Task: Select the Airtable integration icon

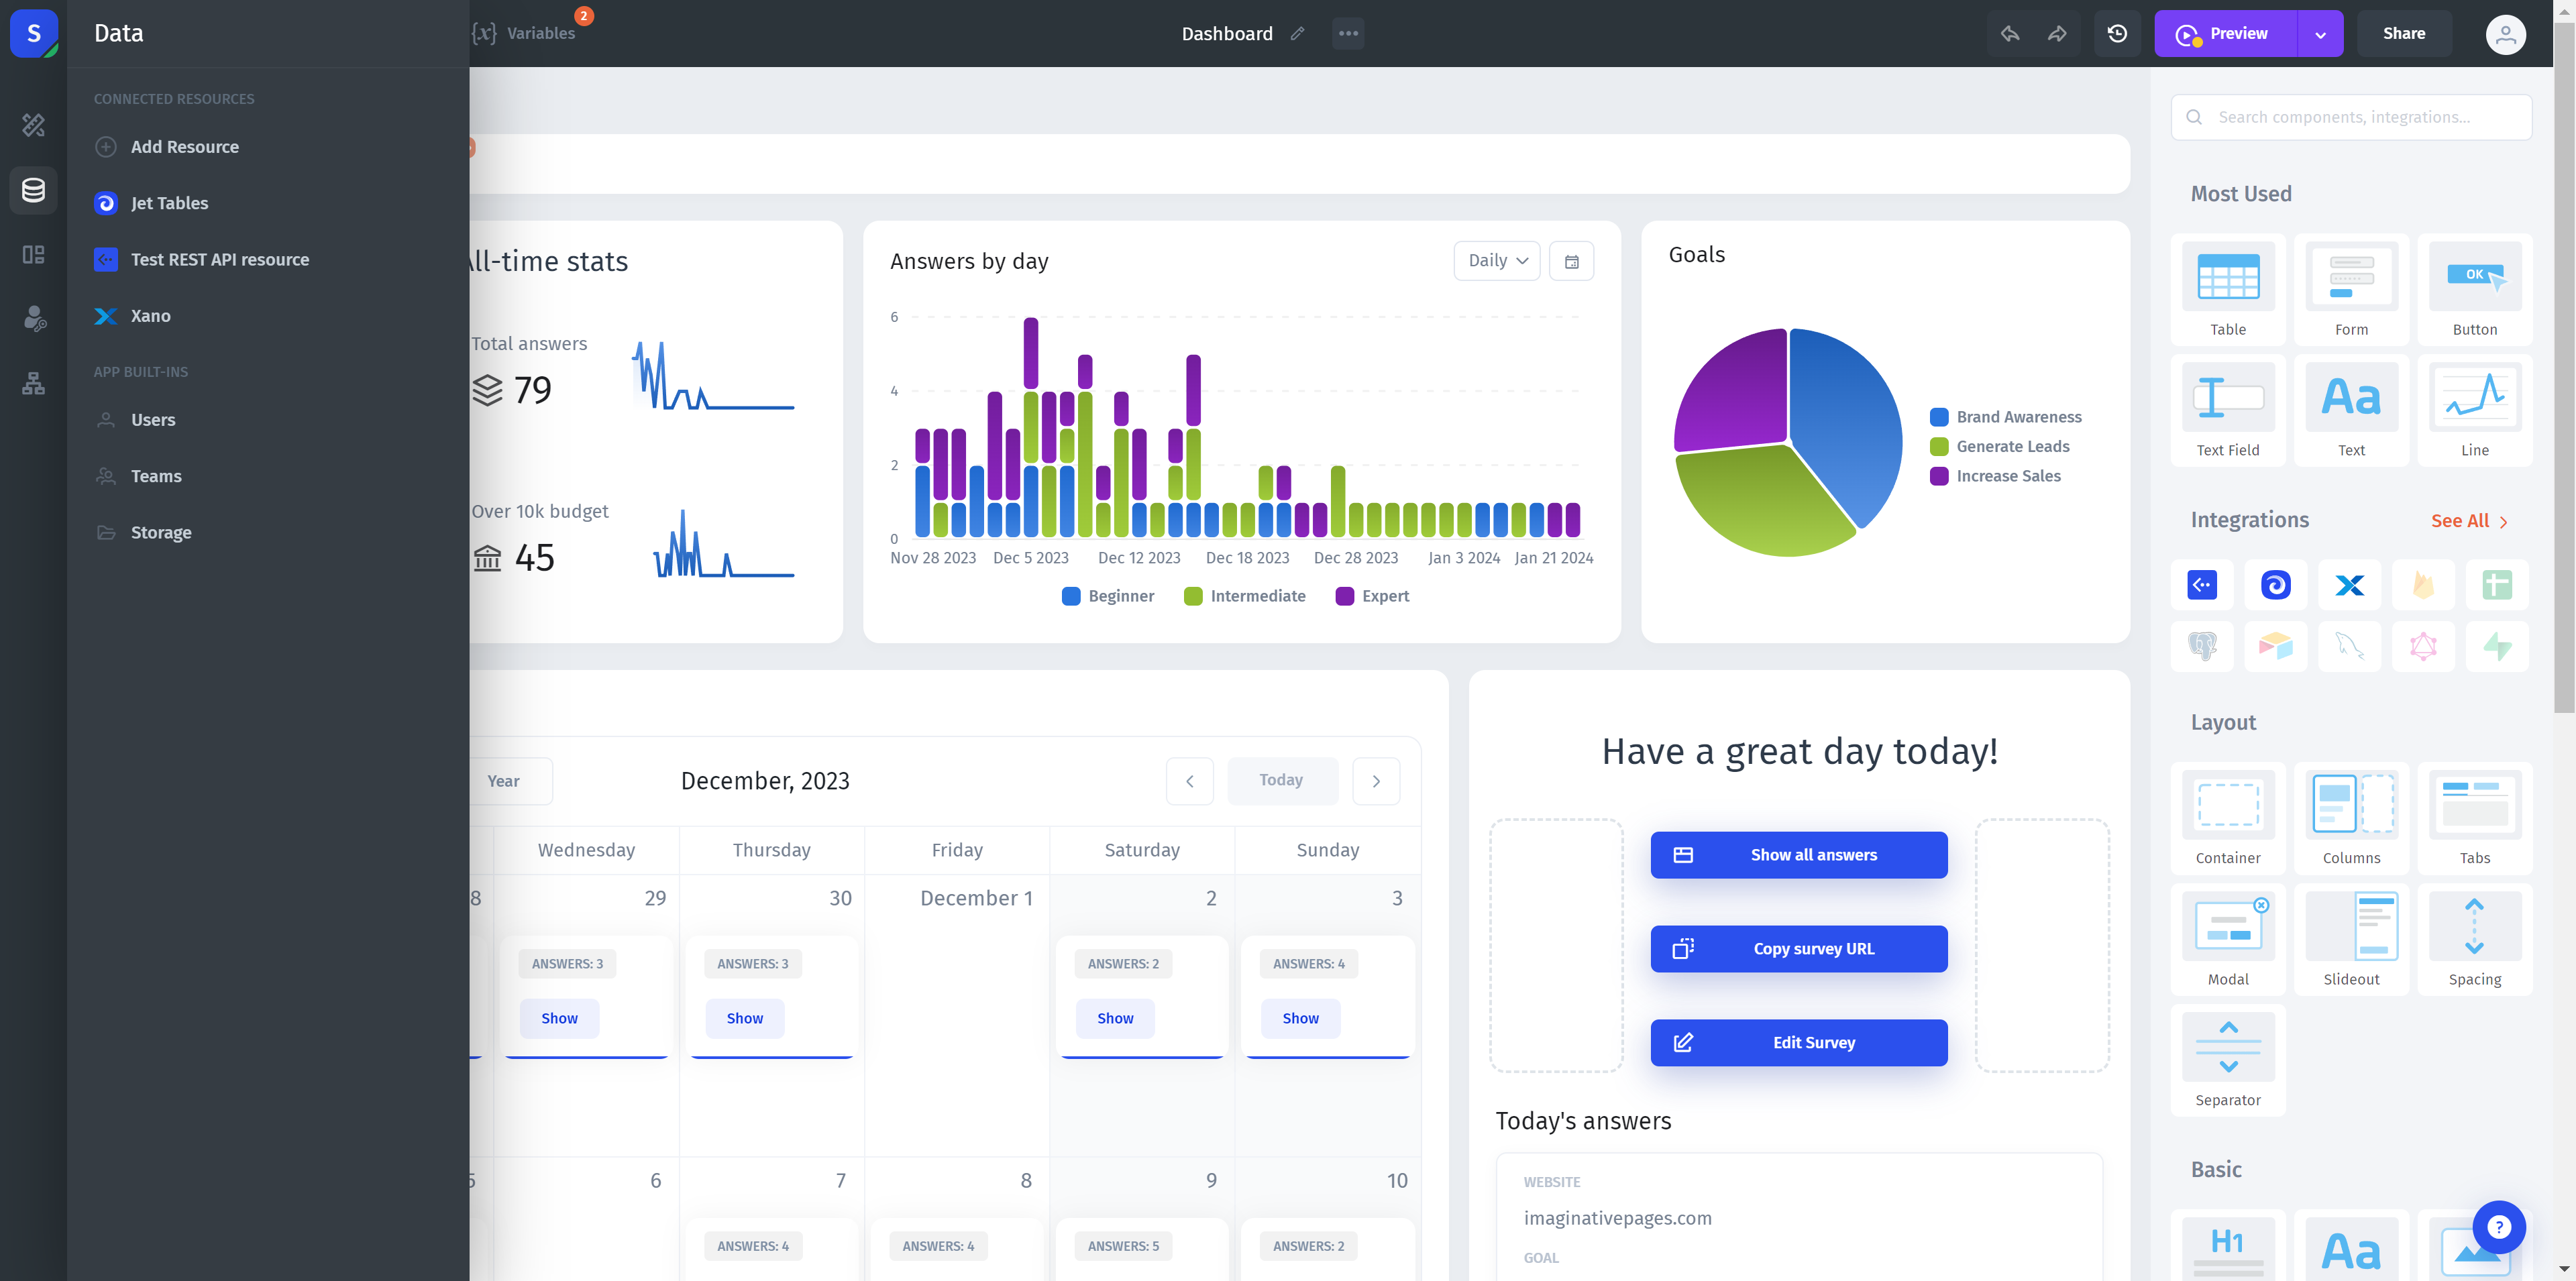Action: 2276,647
